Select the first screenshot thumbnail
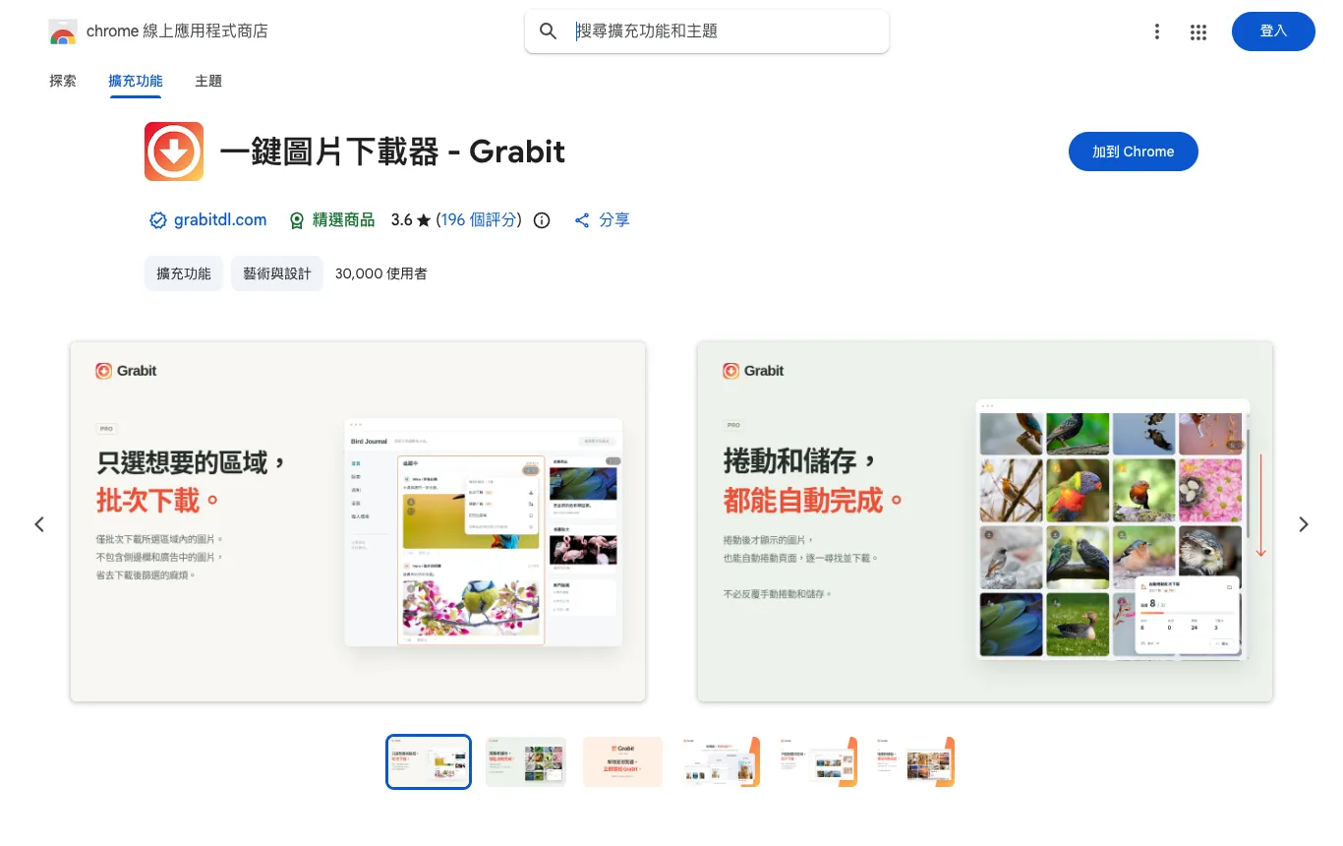Image resolution: width=1343 pixels, height=846 pixels. (429, 762)
